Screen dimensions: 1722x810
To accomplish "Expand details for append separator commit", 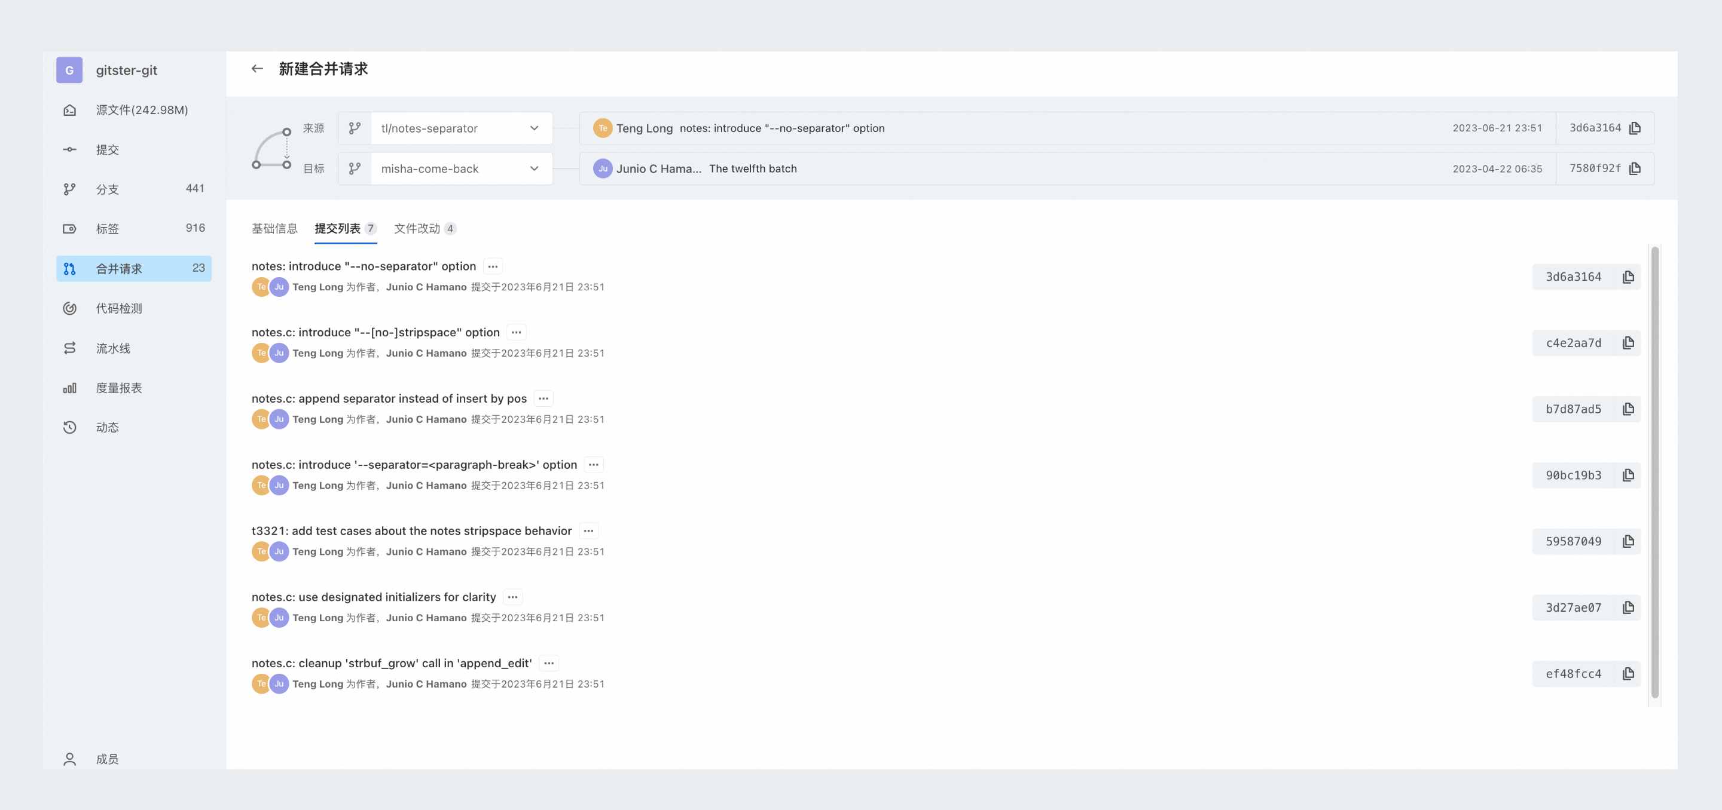I will [544, 398].
